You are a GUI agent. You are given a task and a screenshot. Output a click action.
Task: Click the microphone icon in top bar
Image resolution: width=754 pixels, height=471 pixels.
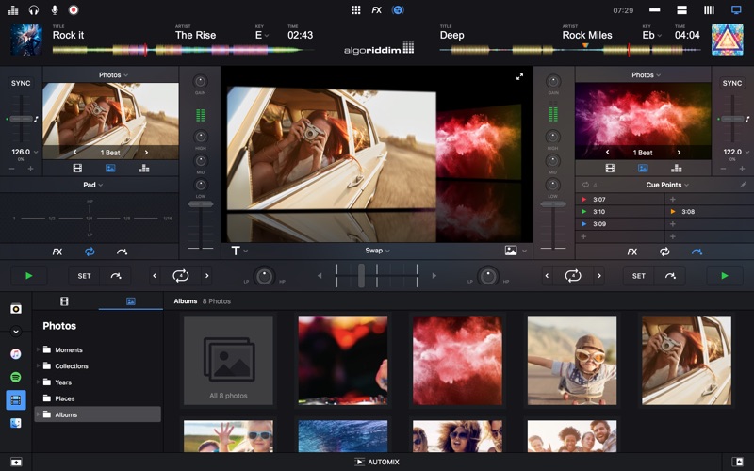[55, 9]
